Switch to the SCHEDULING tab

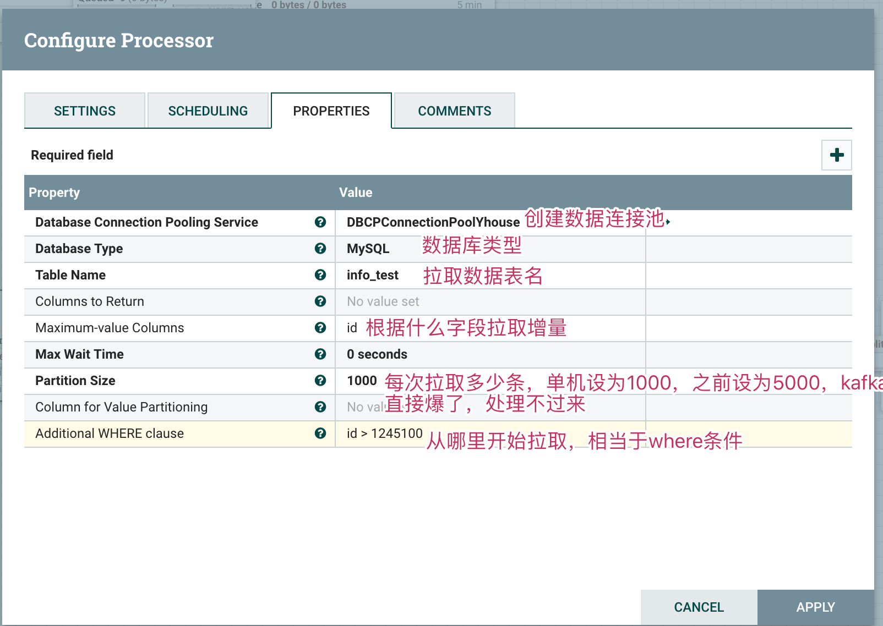(x=208, y=111)
